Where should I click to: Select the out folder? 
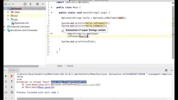[16, 16]
